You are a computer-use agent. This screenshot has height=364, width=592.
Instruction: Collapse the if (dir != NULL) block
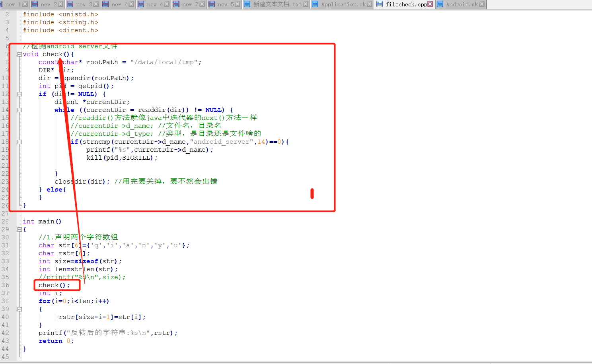click(x=19, y=94)
